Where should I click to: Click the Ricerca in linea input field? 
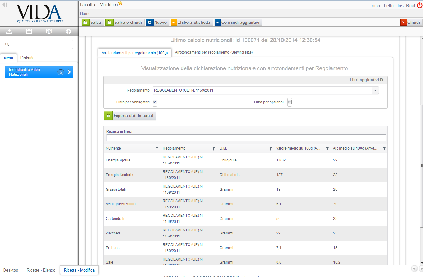click(x=246, y=138)
